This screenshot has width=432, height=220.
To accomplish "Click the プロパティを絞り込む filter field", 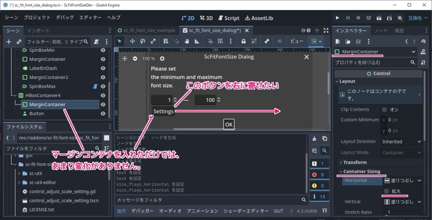I will (375, 62).
